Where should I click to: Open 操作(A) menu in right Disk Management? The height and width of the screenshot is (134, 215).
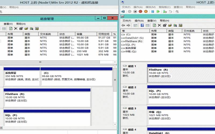tap(139, 21)
